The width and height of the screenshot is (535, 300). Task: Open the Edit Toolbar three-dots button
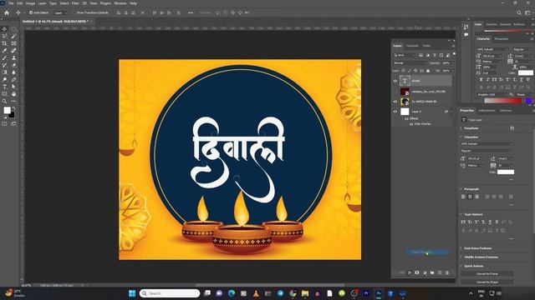[13, 101]
